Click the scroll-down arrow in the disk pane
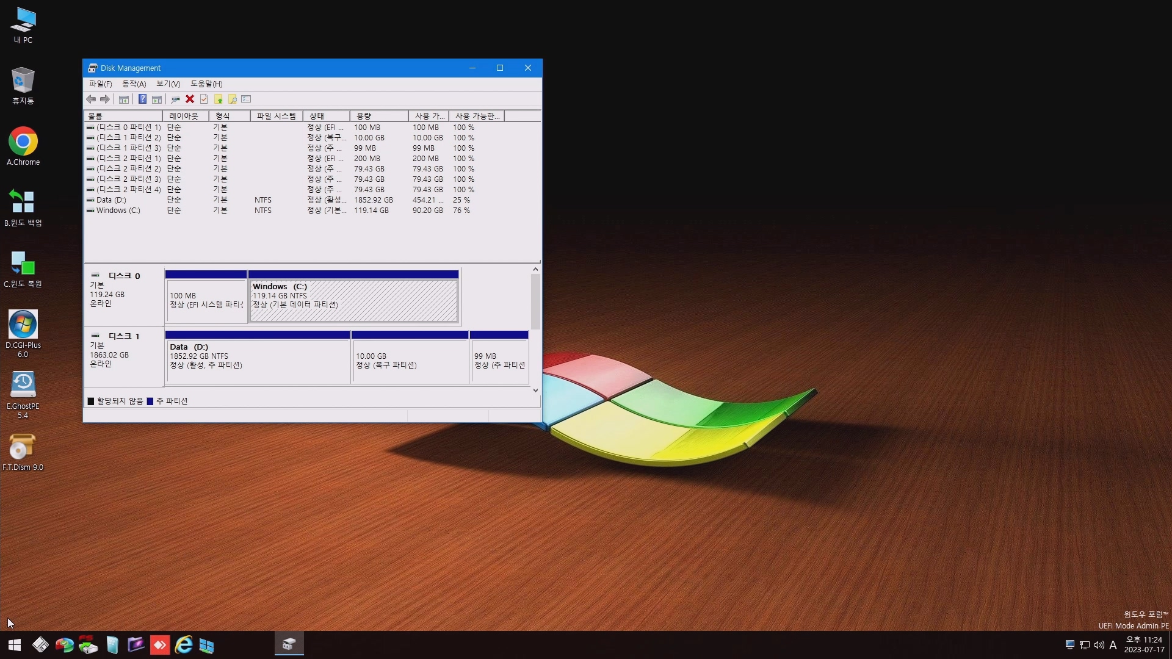1172x659 pixels. pyautogui.click(x=535, y=391)
